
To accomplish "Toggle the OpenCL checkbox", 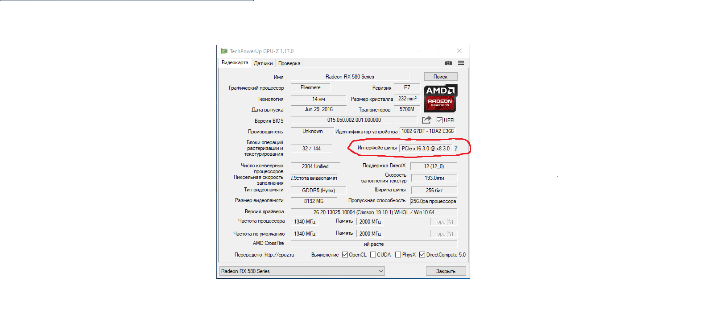I will point(345,255).
